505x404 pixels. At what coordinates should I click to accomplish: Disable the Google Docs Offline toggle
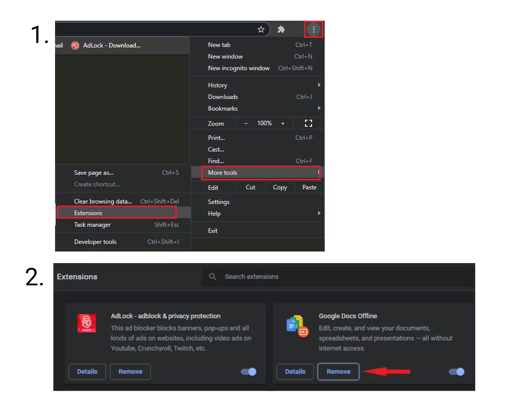pos(457,372)
